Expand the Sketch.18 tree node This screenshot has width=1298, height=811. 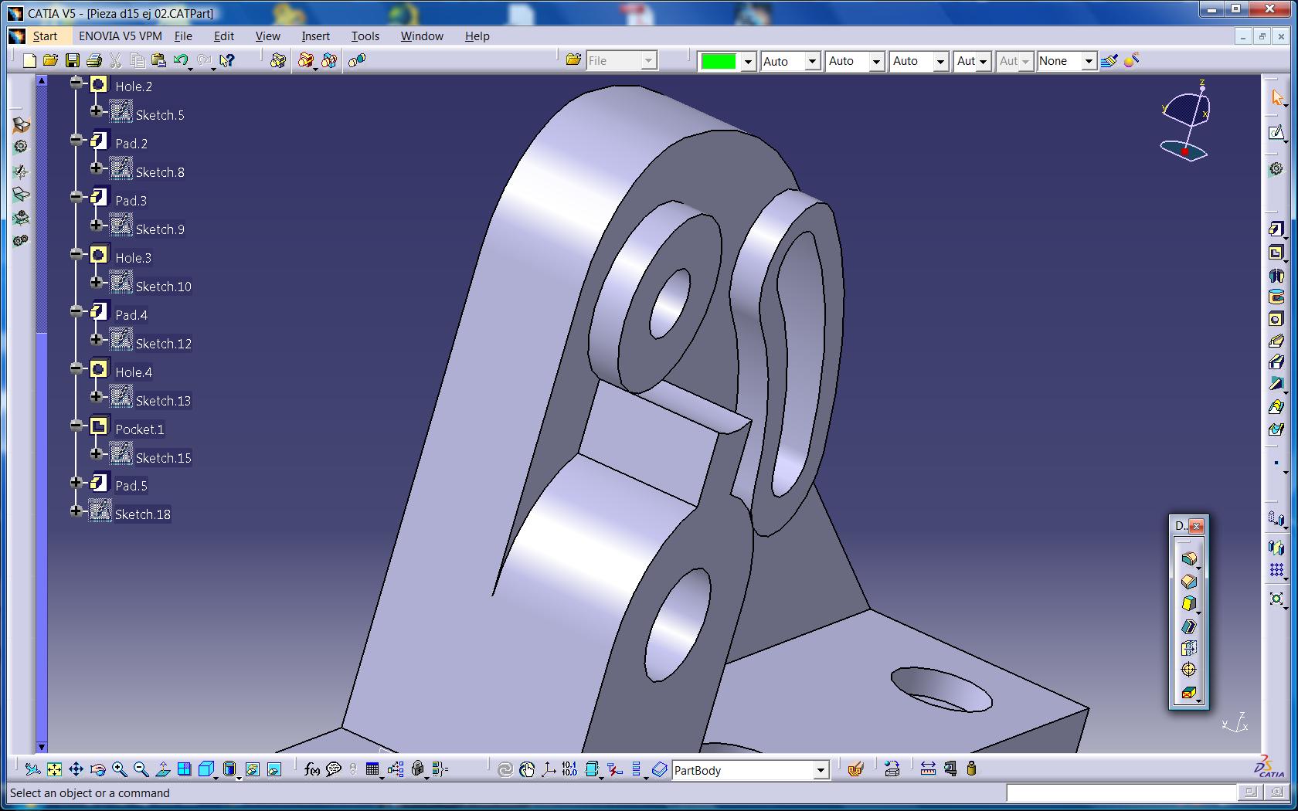click(x=76, y=511)
